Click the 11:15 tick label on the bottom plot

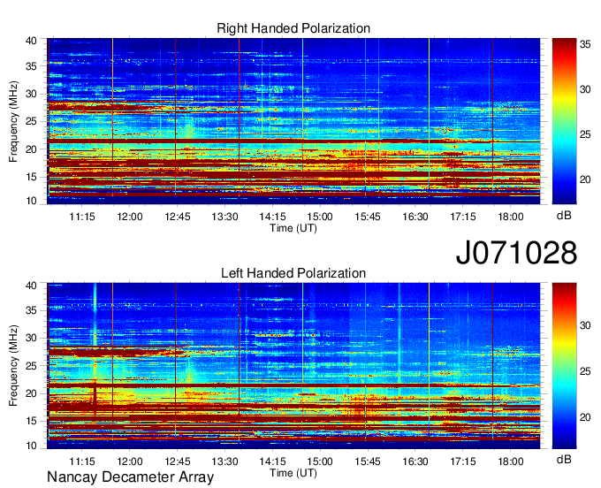[82, 461]
